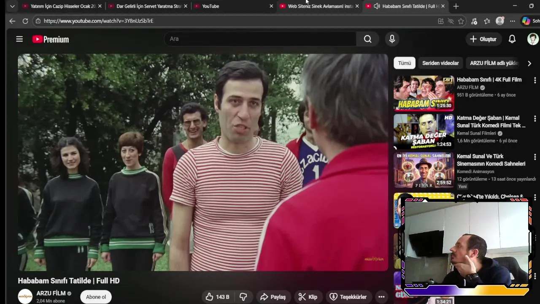Screen dimensions: 540x304
Task: Dislike the video with thumbs down
Action: click(243, 297)
